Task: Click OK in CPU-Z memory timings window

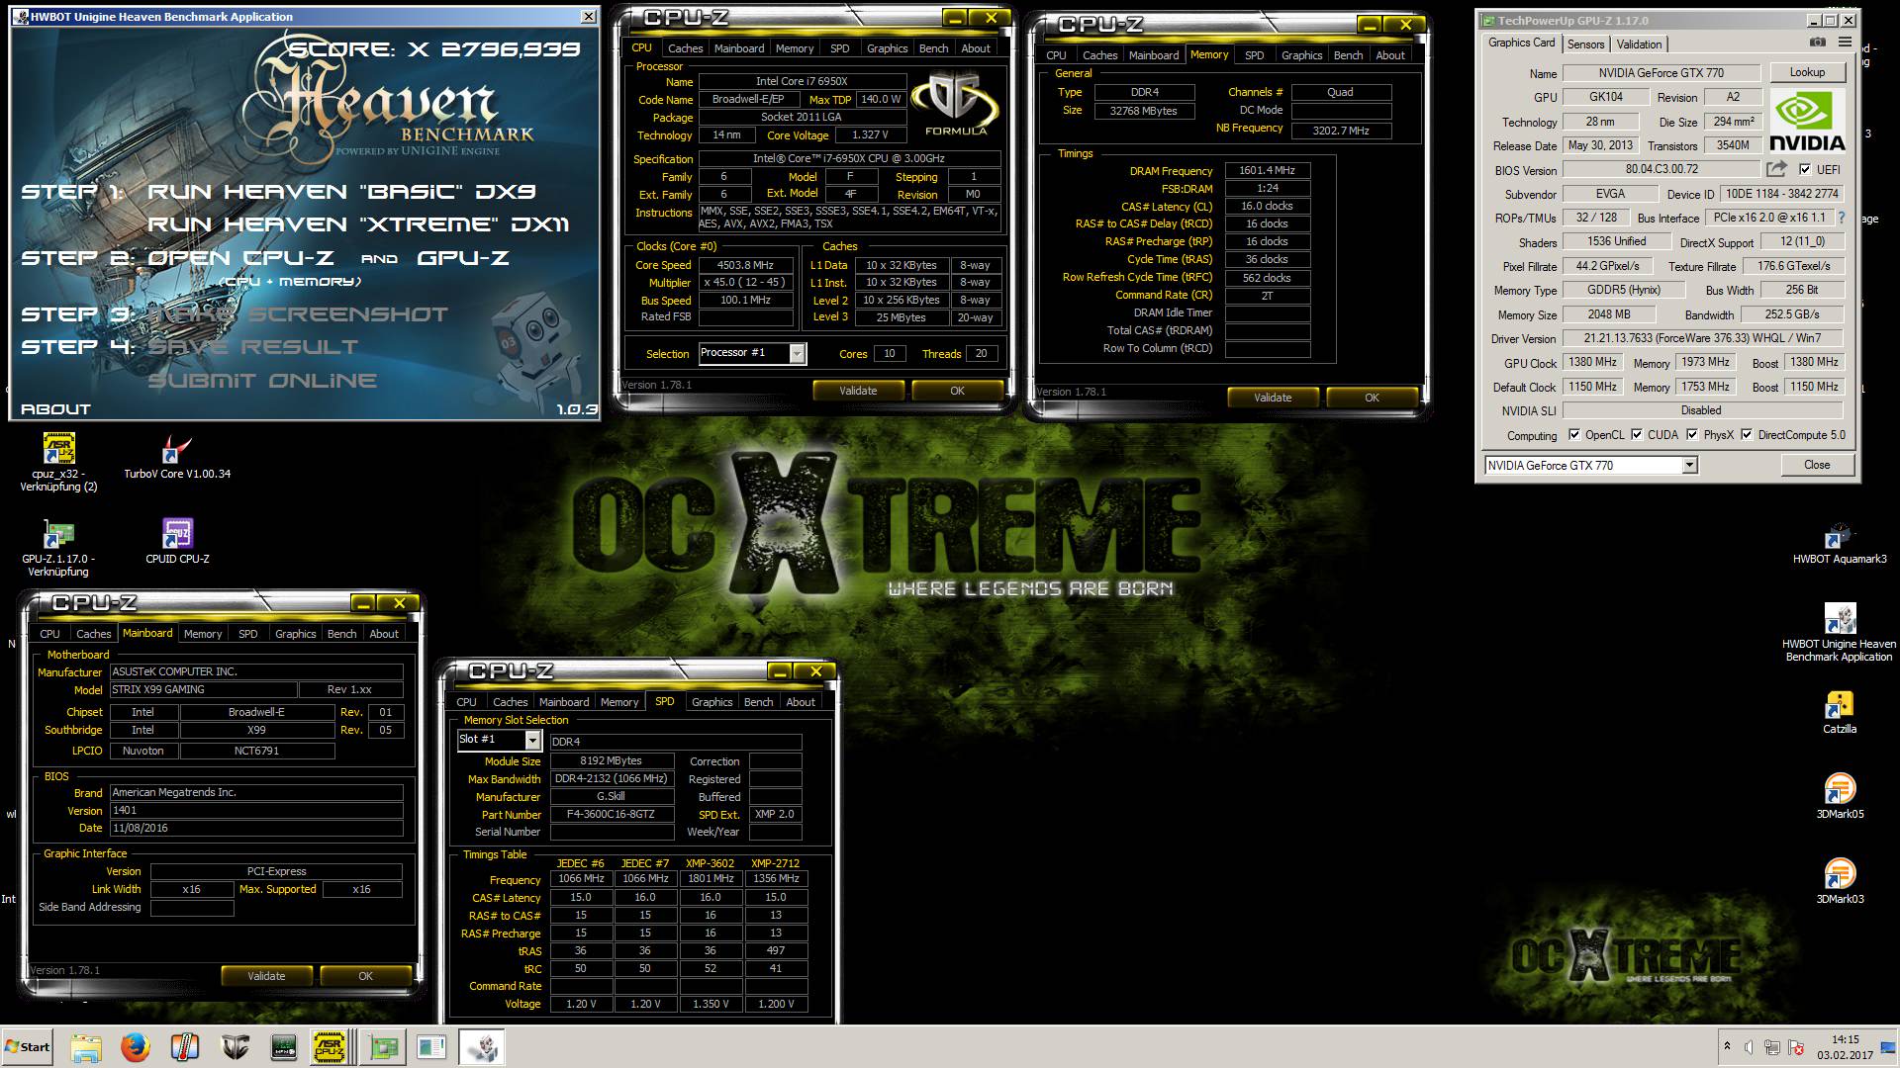Action: click(1372, 398)
